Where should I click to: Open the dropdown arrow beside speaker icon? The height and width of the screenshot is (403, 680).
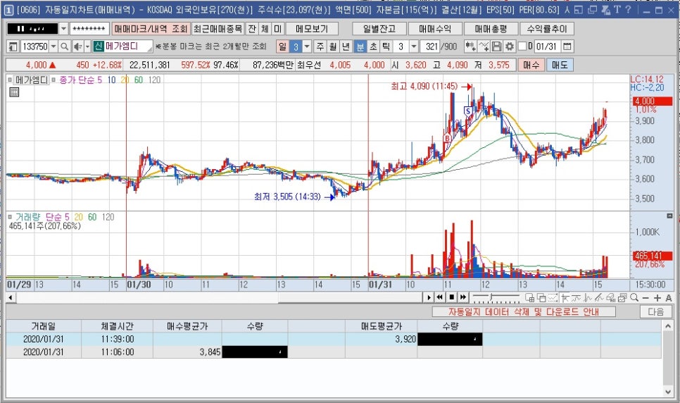click(87, 46)
